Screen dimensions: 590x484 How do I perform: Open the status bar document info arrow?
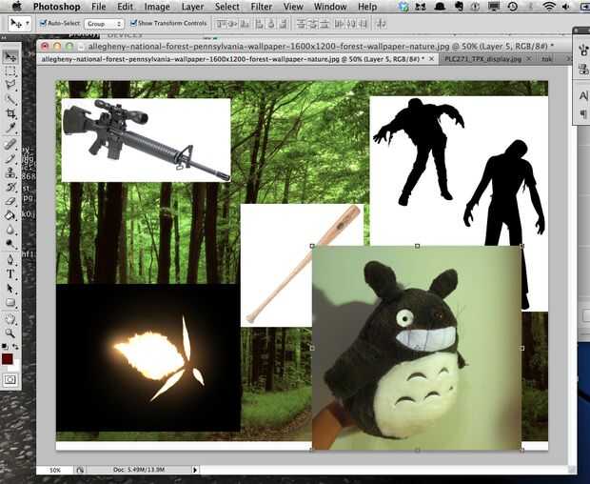[195, 470]
